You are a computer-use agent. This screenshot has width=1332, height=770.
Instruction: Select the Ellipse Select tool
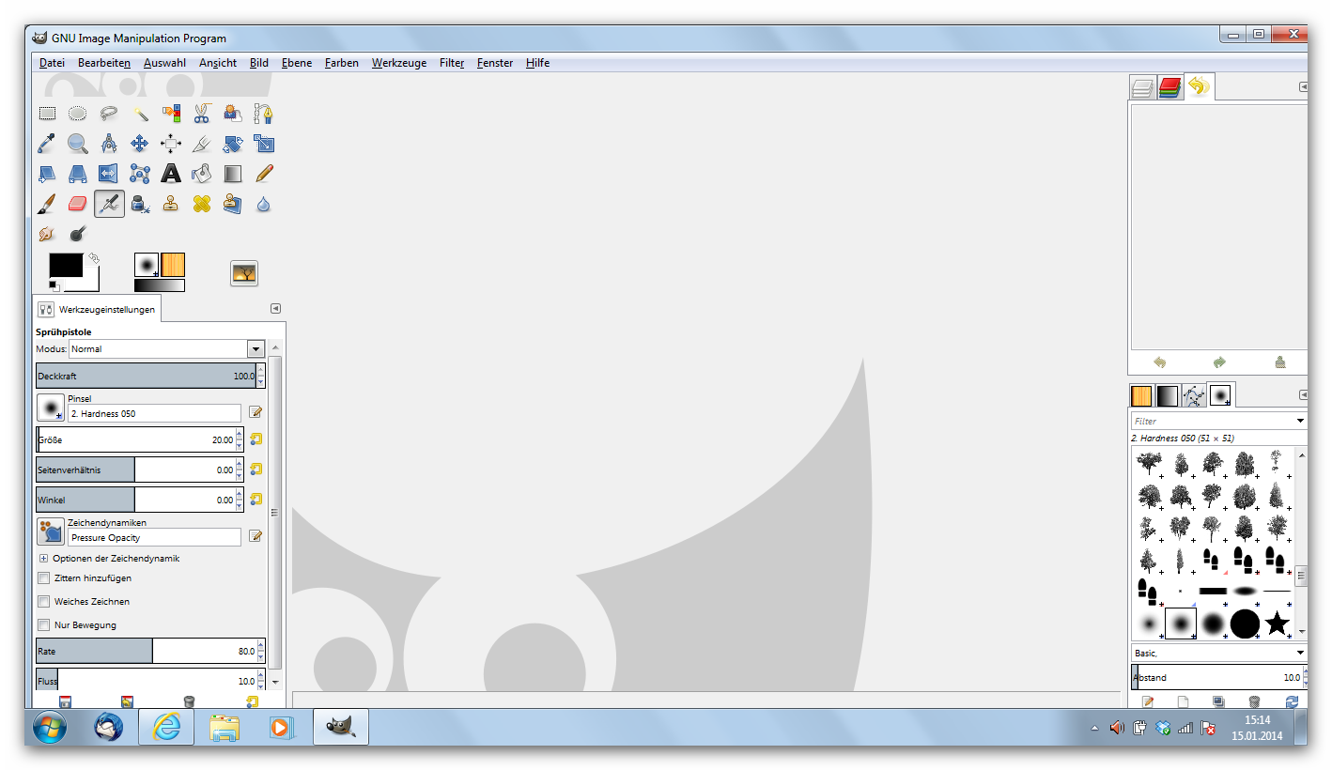[78, 114]
